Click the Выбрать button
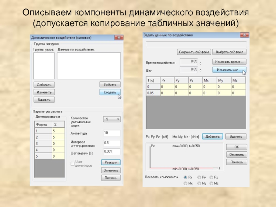The height and width of the screenshot is (207, 276). click(x=110, y=85)
